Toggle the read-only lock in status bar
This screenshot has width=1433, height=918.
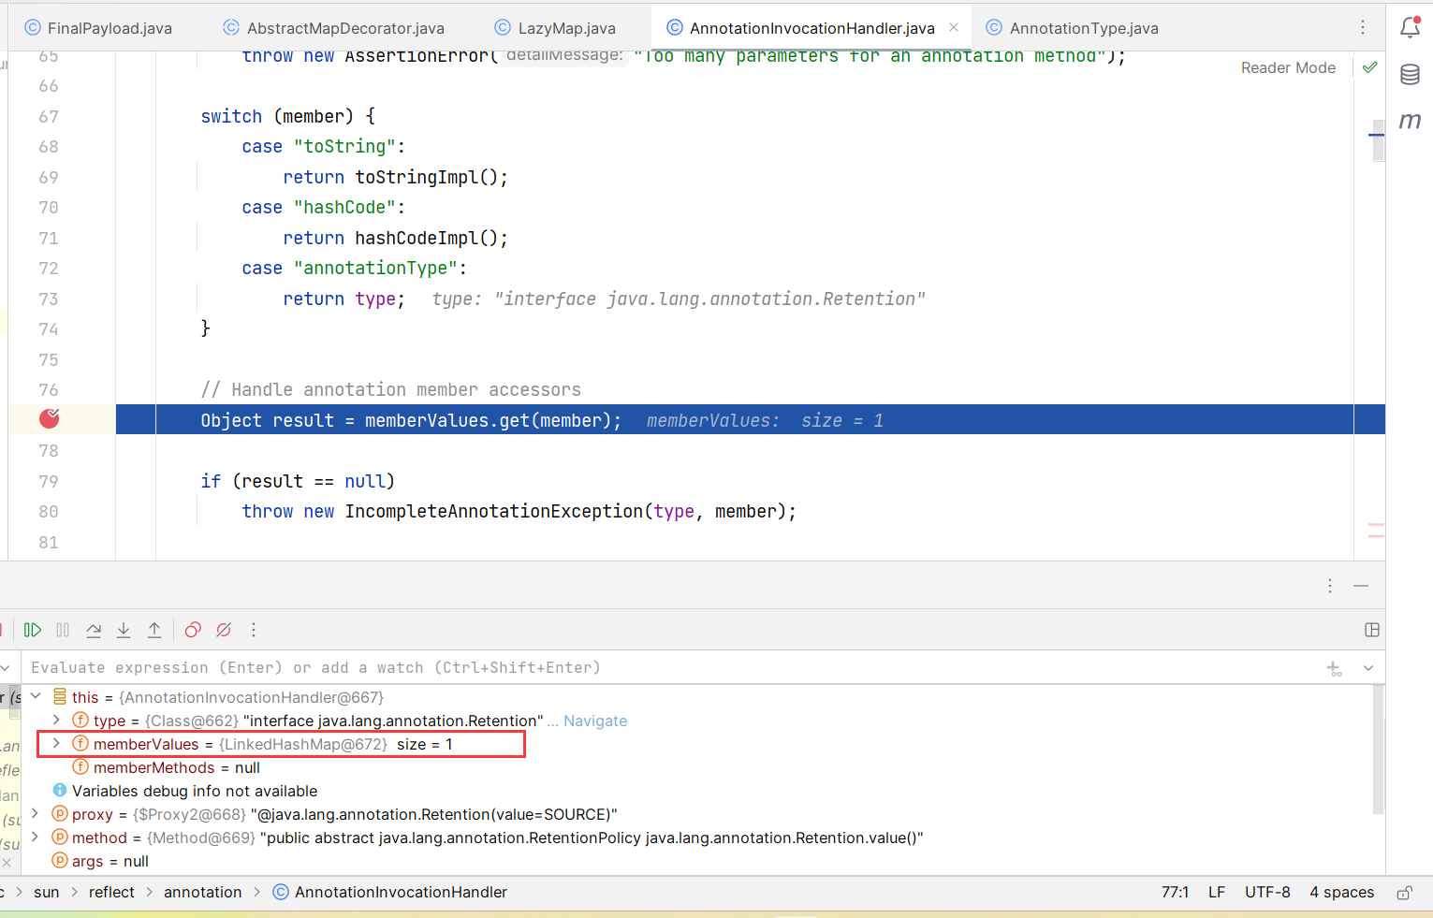pyautogui.click(x=1404, y=893)
